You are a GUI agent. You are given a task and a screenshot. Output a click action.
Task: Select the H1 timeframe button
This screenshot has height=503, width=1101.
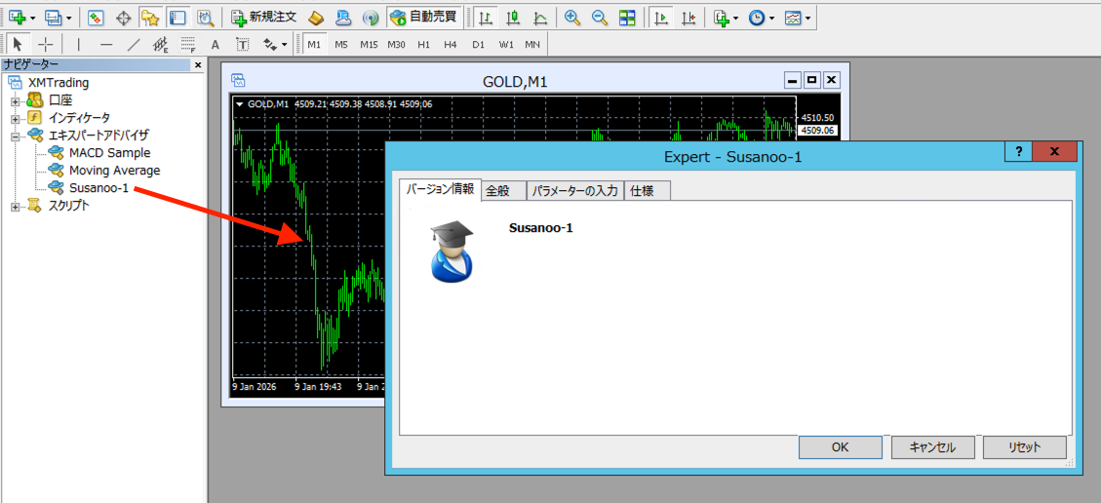click(x=423, y=45)
